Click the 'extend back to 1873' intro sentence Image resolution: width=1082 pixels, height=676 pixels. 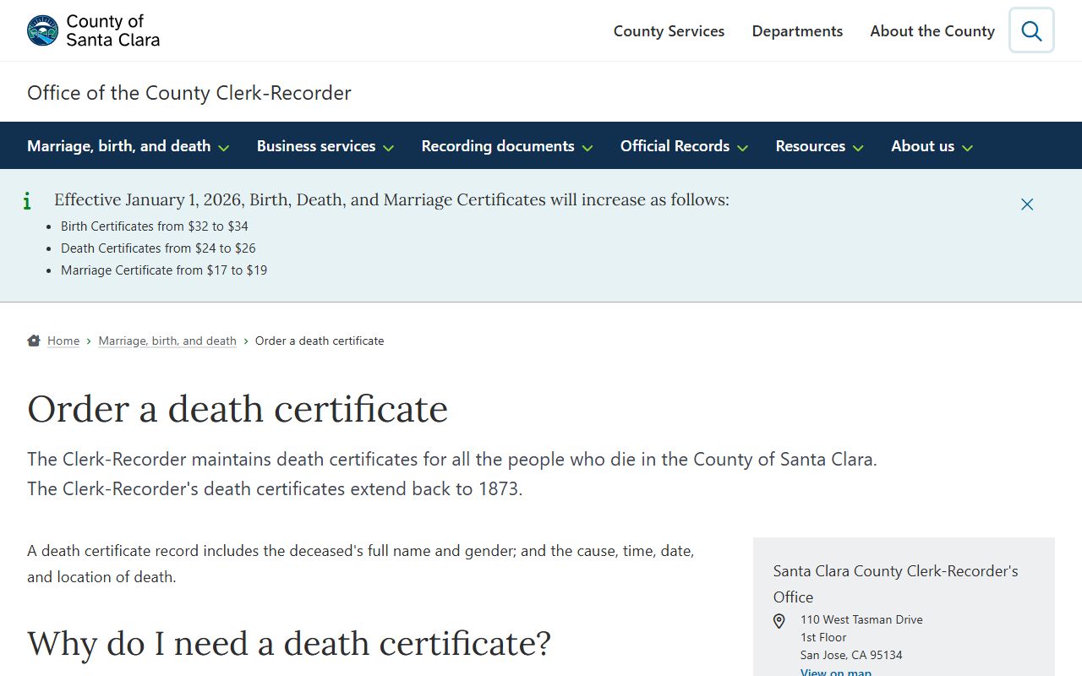275,488
